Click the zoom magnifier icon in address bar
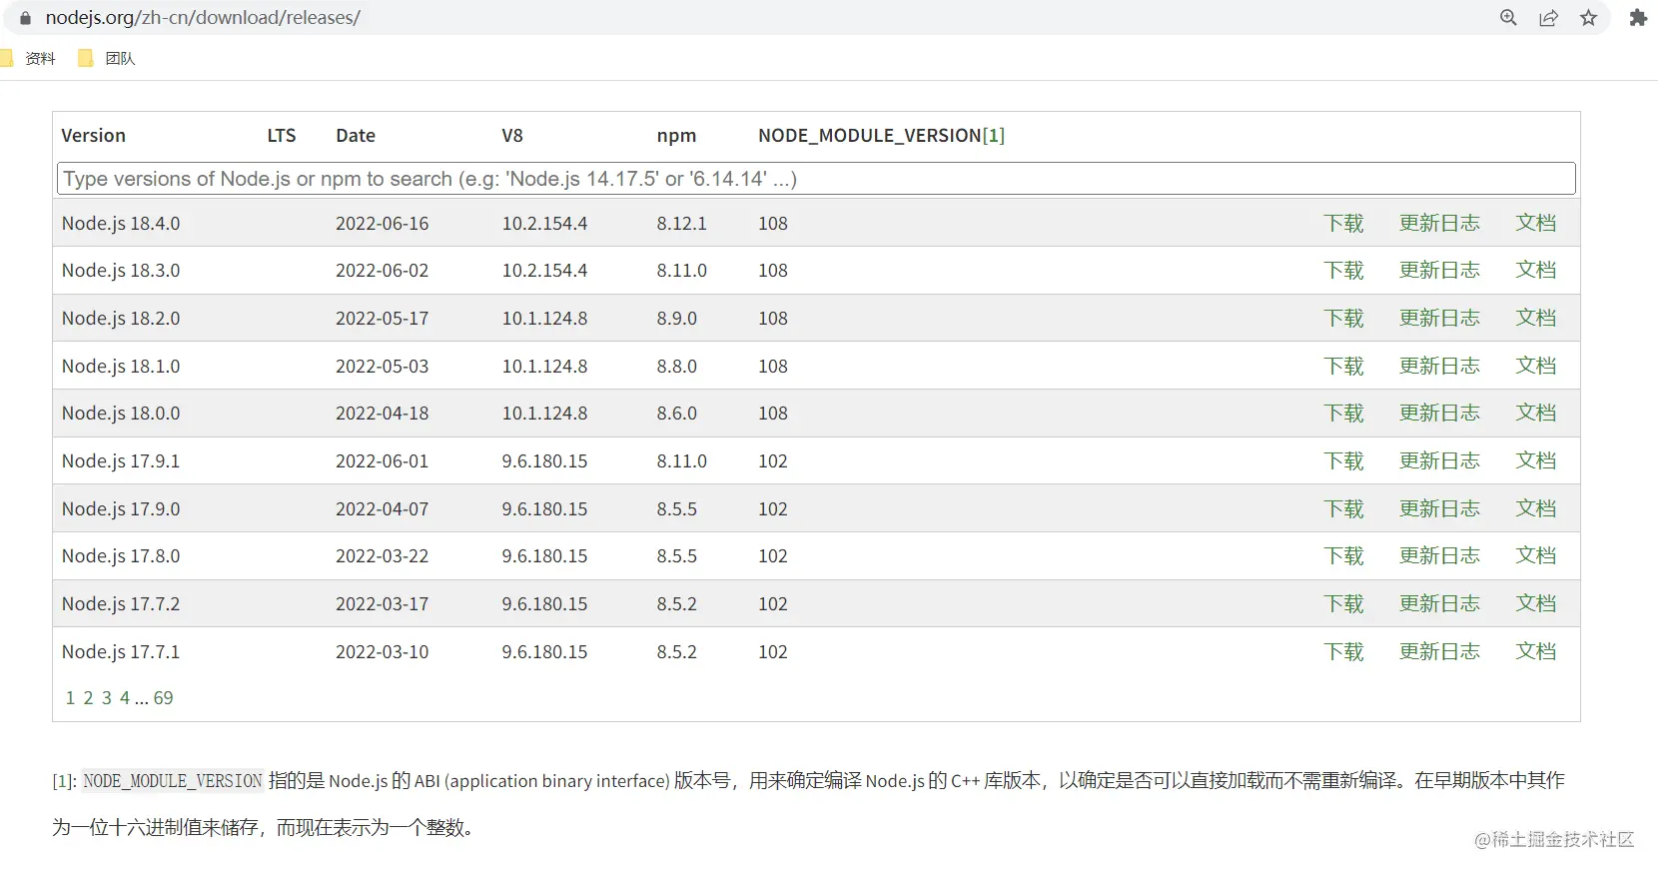 (x=1508, y=18)
